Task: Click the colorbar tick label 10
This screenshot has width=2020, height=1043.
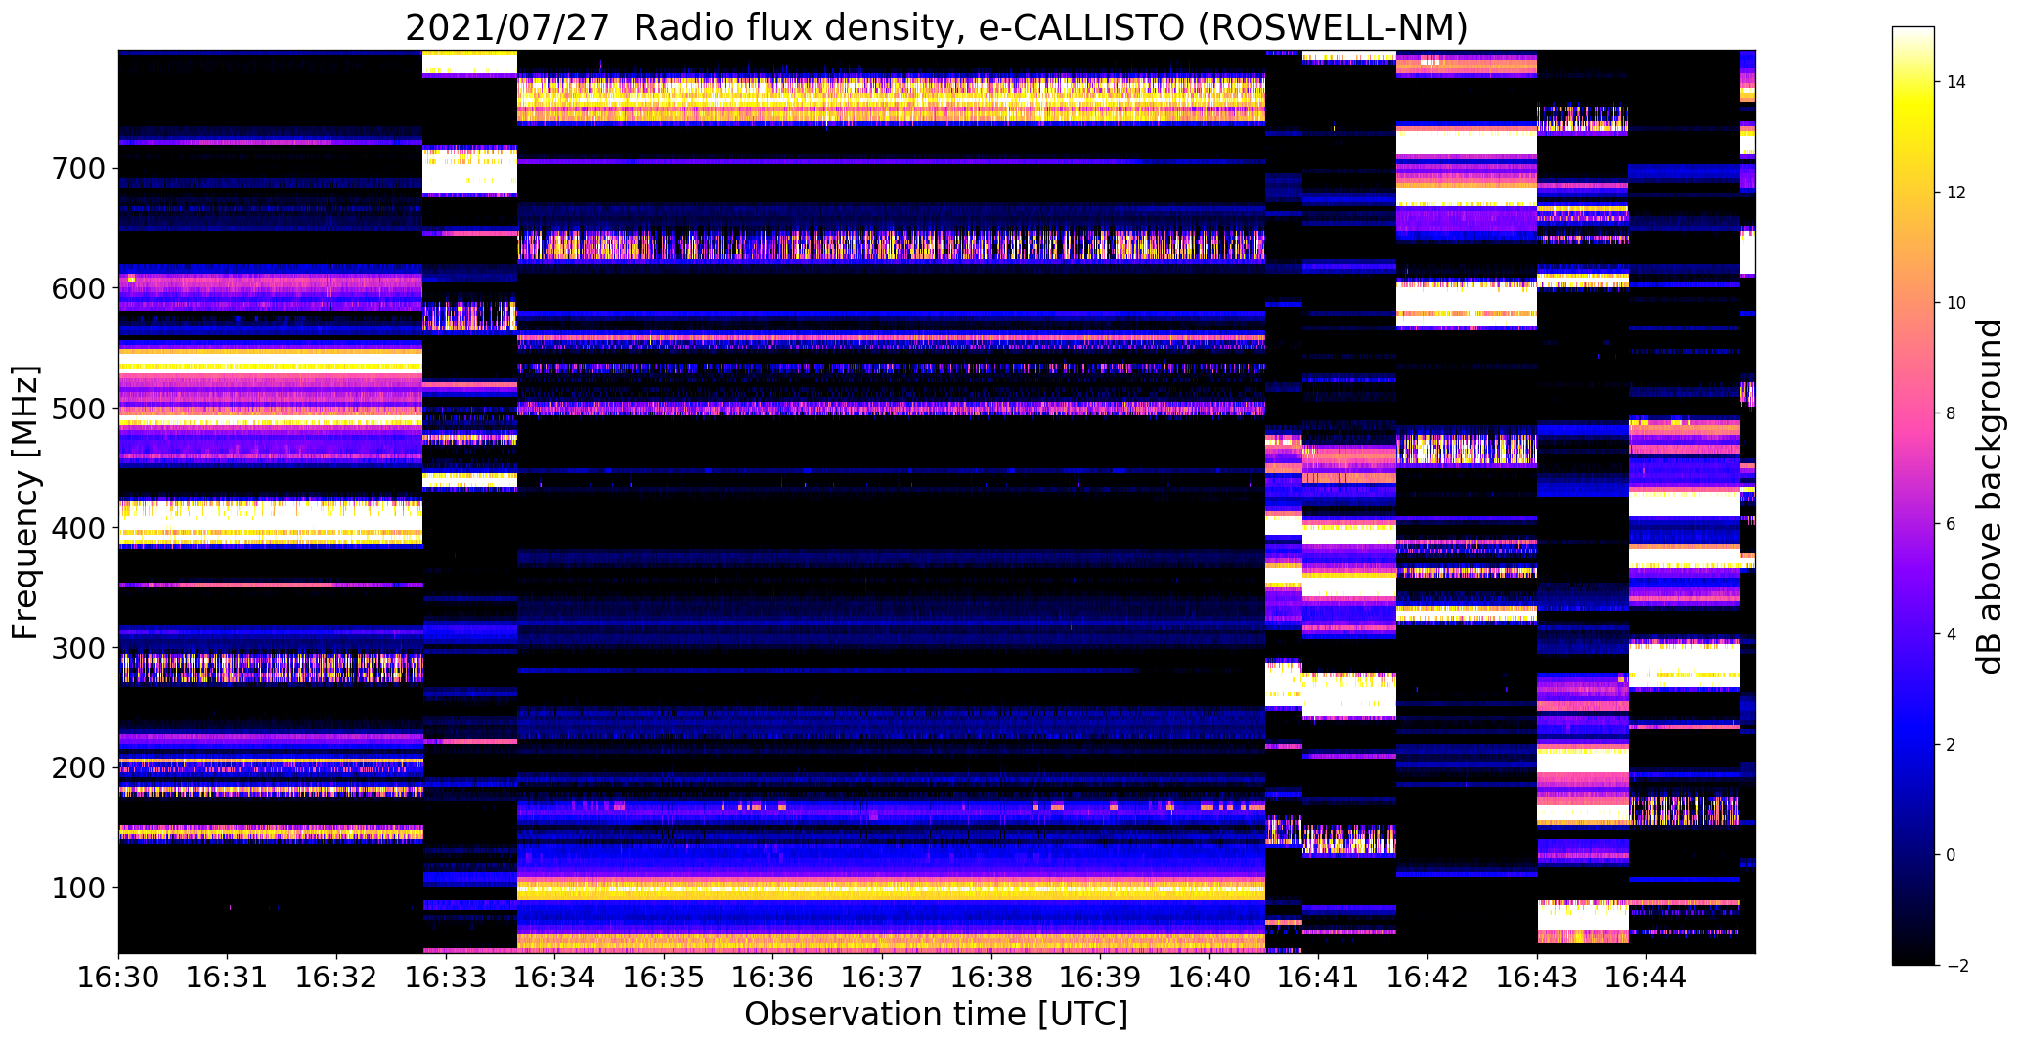Action: click(1956, 303)
